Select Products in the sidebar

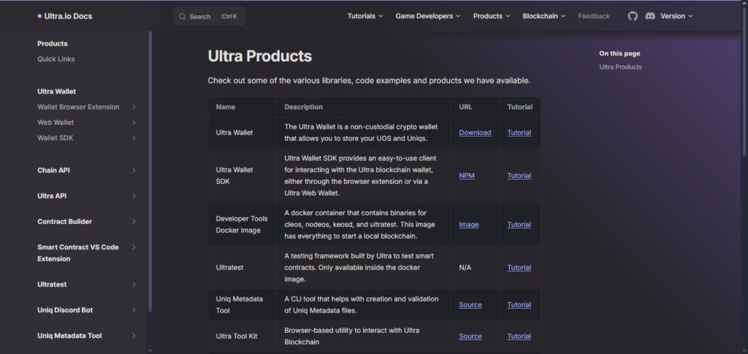53,43
